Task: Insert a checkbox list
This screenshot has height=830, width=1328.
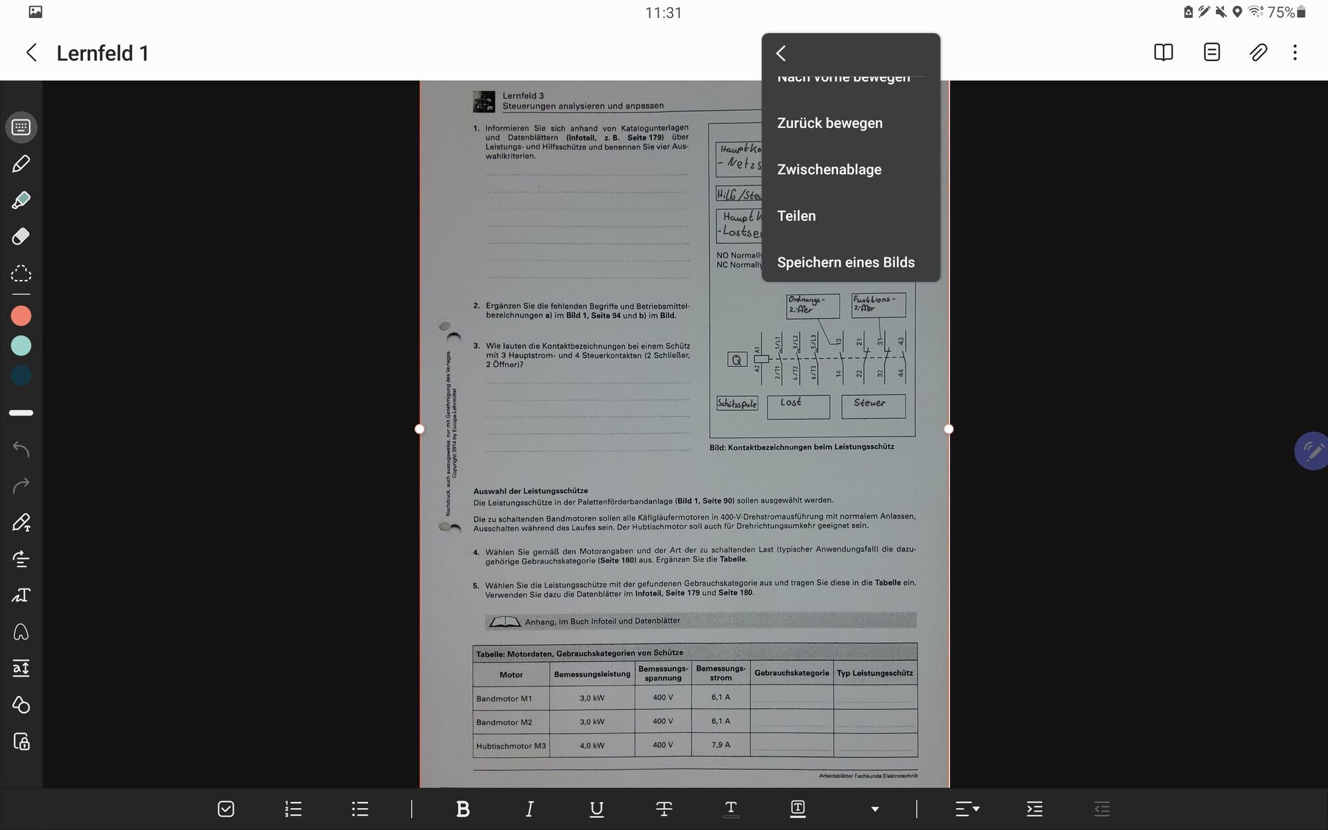Action: [226, 809]
